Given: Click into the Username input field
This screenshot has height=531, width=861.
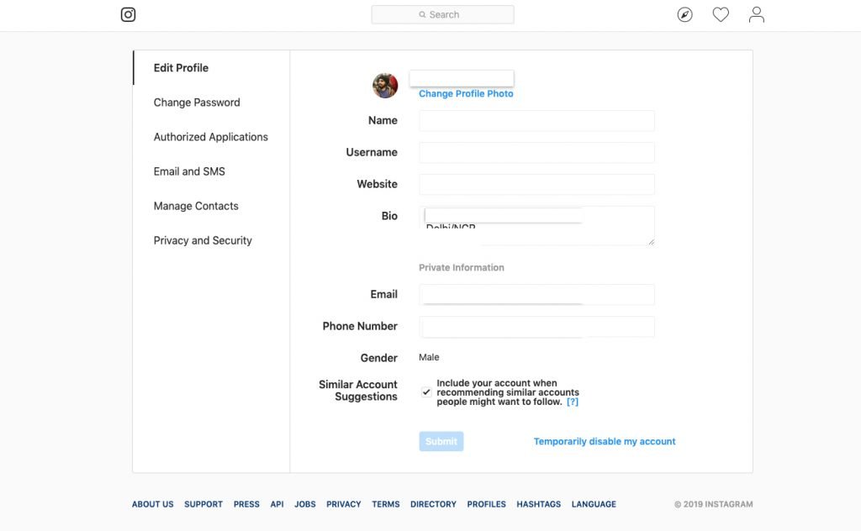Looking at the screenshot, I should tap(536, 152).
